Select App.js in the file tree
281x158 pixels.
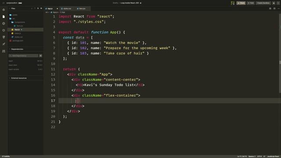coord(25,29)
